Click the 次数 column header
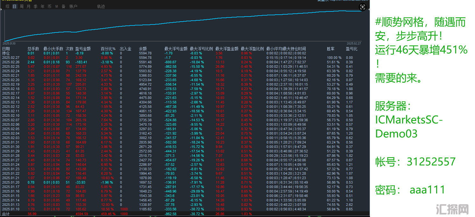475x217 pixels. point(70,49)
